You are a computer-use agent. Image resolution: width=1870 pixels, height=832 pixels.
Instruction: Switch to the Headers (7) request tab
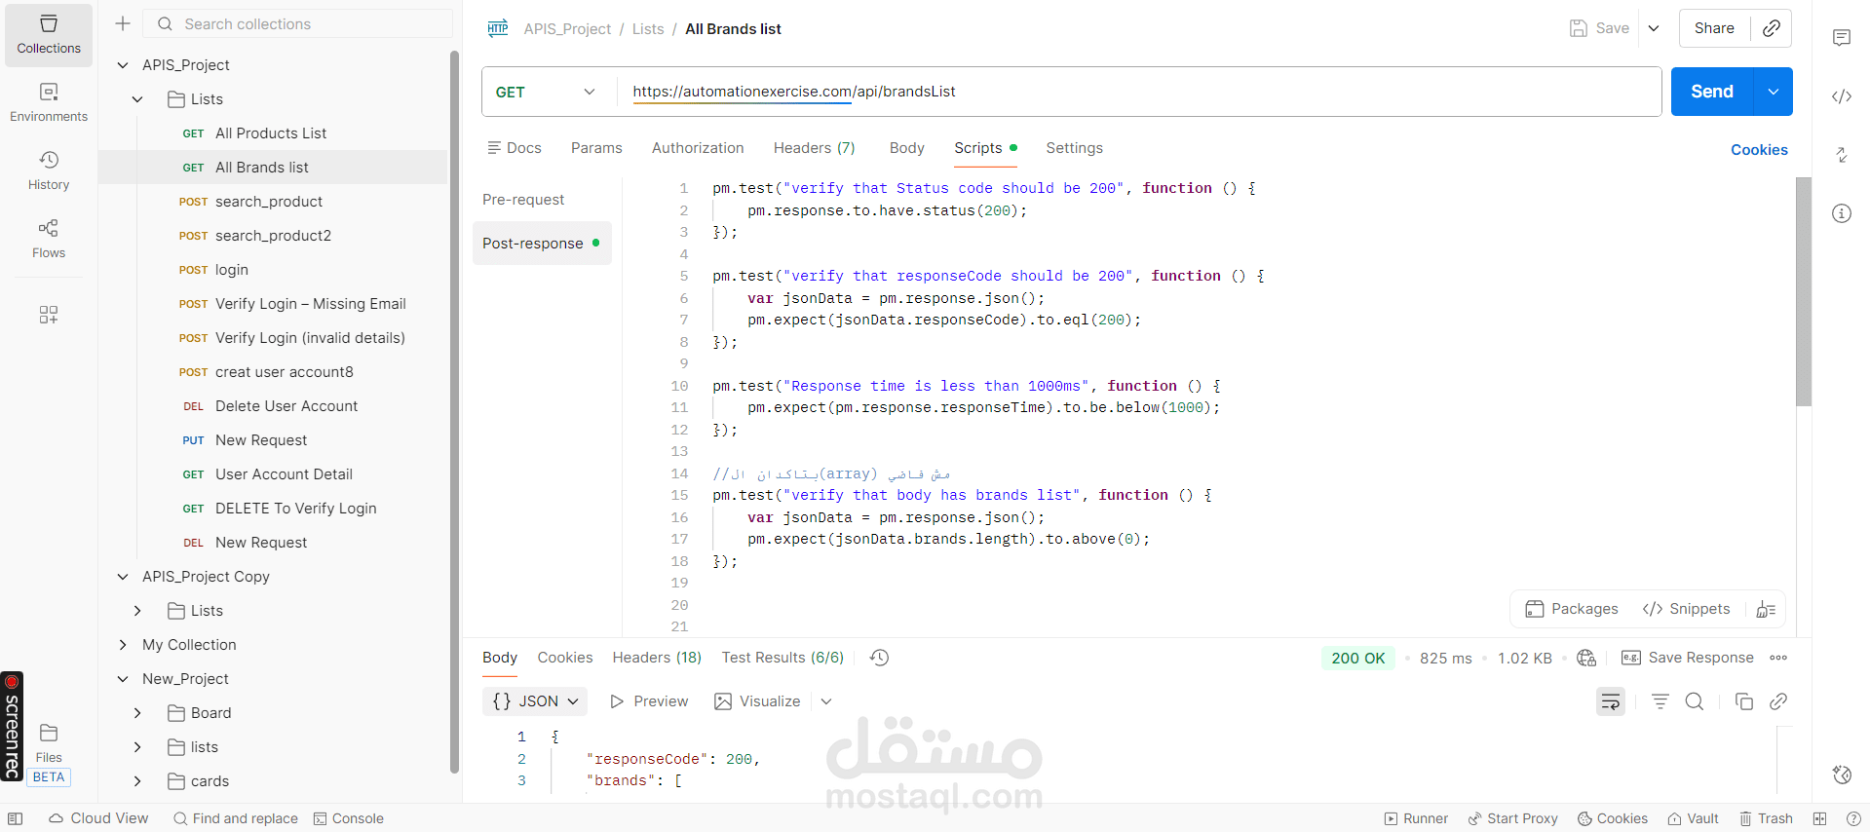pos(814,148)
